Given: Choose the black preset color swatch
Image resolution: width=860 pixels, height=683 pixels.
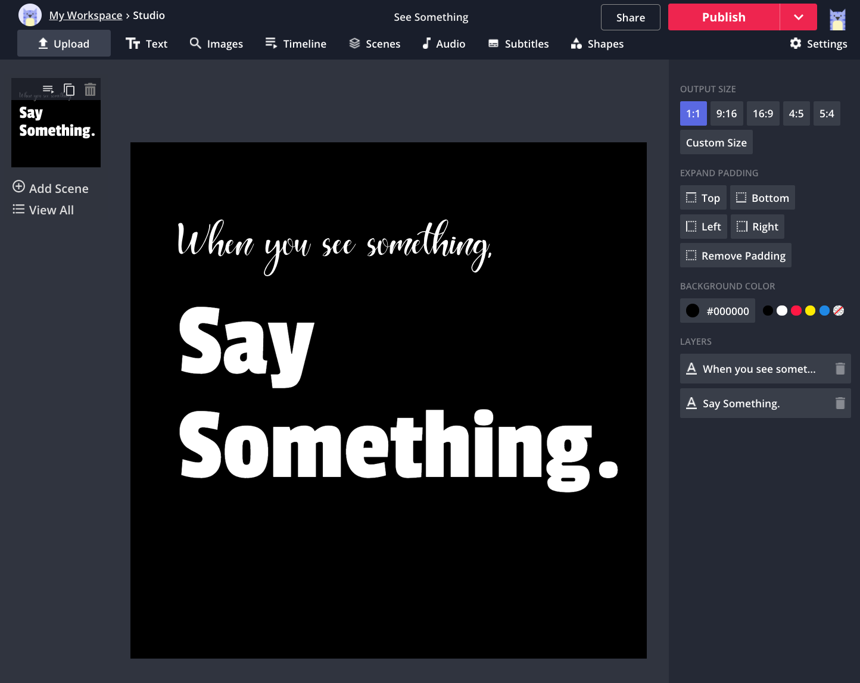Looking at the screenshot, I should [x=768, y=310].
